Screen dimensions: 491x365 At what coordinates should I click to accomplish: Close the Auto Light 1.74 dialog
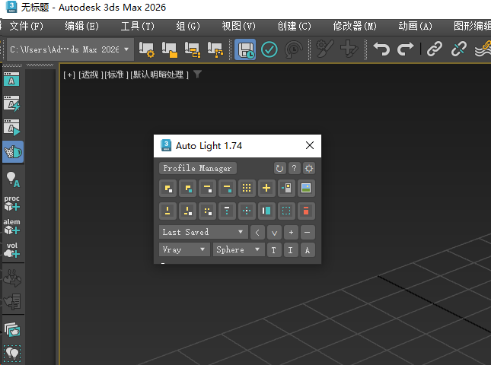coord(310,145)
